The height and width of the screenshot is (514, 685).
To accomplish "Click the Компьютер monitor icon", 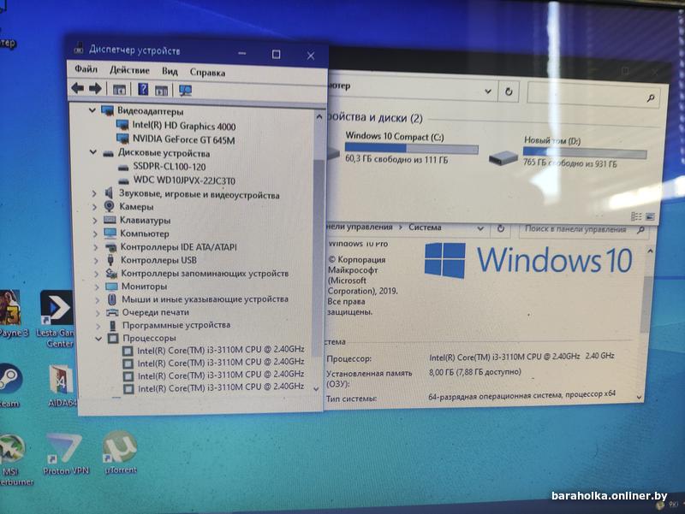I will (110, 233).
